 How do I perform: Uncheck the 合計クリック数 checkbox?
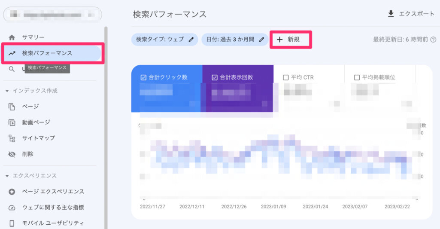[x=143, y=78]
